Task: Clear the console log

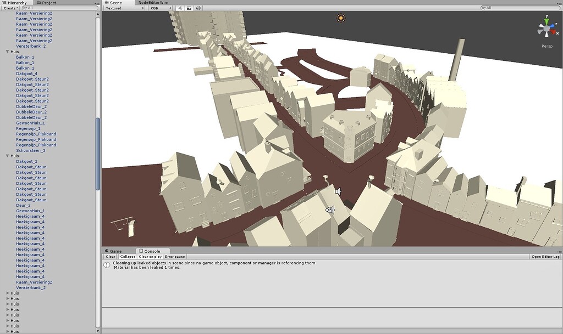Action: click(111, 257)
